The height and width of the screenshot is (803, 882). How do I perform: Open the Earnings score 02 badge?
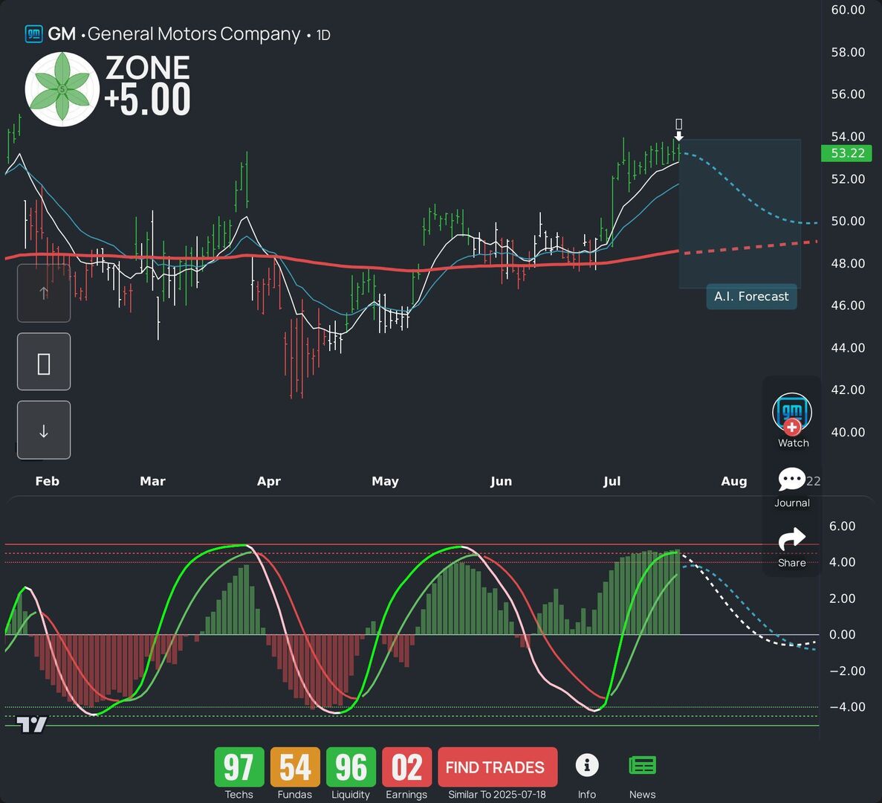[x=406, y=767]
